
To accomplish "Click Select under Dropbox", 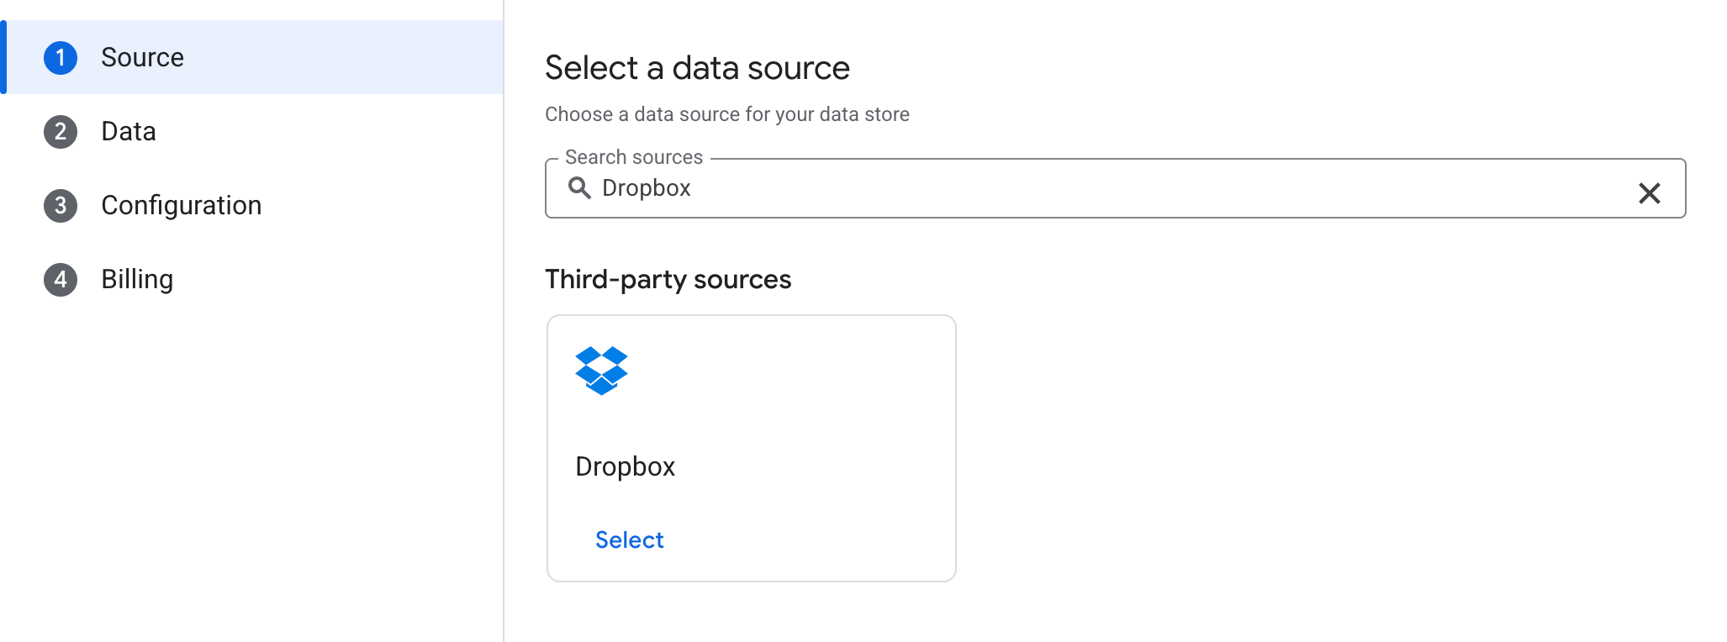I will coord(629,539).
